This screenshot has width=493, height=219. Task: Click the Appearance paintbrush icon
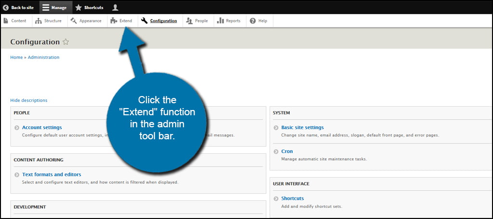coord(74,21)
